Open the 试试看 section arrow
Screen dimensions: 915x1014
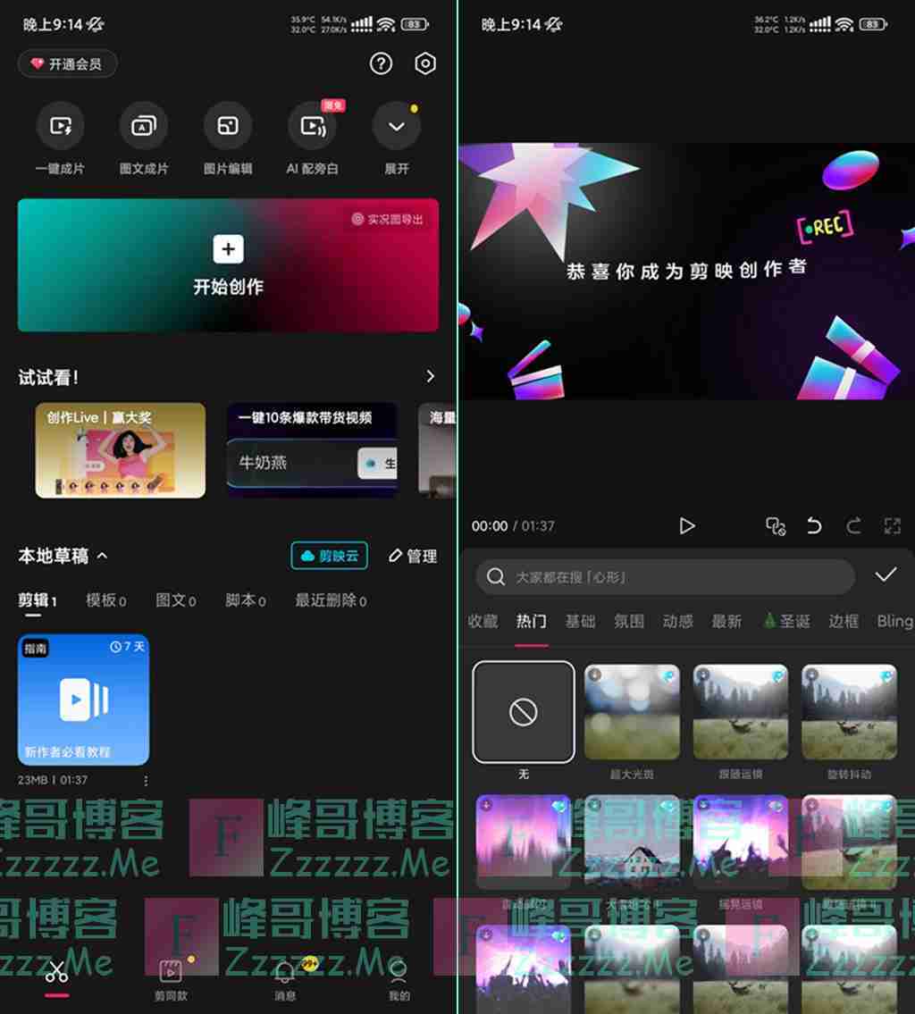coord(430,376)
